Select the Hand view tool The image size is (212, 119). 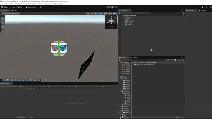(x=3, y=19)
